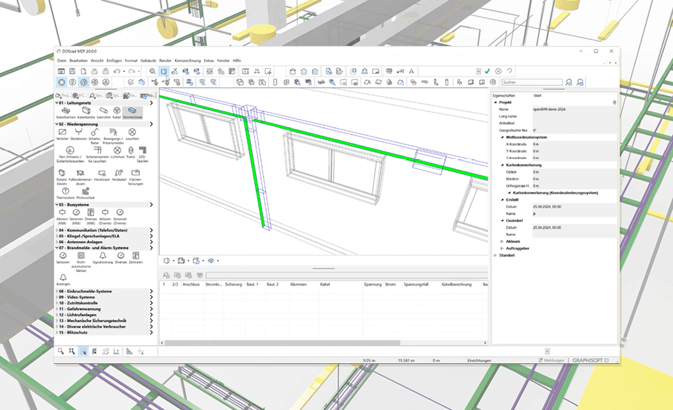Select the Kabelbahnen cable tray tool
The width and height of the screenshot is (673, 410).
click(65, 112)
